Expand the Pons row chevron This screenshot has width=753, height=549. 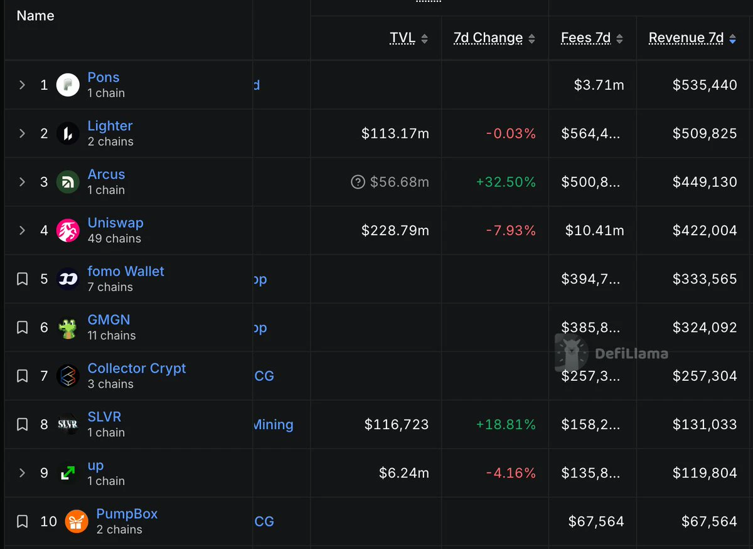pos(22,85)
